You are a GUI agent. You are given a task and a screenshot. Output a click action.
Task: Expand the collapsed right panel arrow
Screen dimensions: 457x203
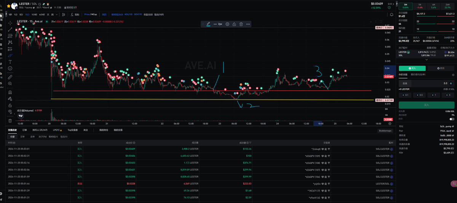[396, 4]
